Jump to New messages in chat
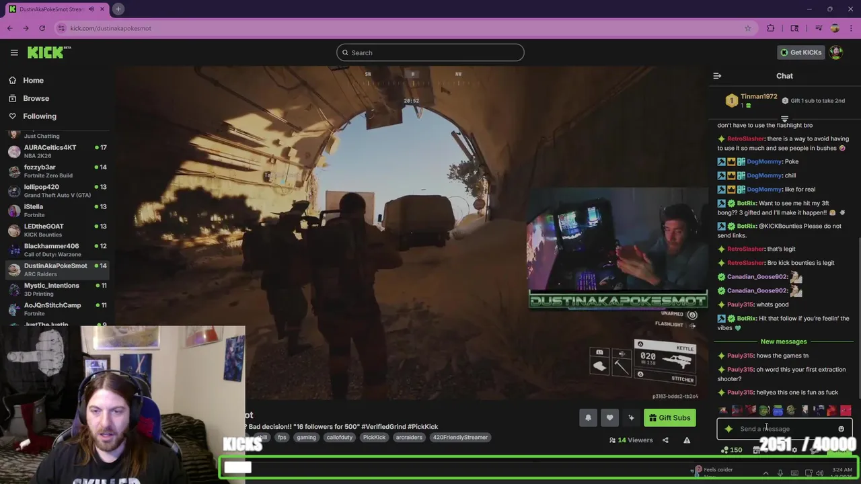 click(x=784, y=341)
